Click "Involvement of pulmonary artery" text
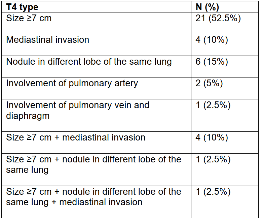Image resolution: width=261 pixels, height=220 pixels. [x=72, y=84]
